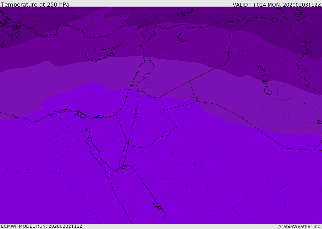This screenshot has width=322, height=229.
Task: Click the 'ArabiaWeather Inc.' credit text
Action: 300,226
